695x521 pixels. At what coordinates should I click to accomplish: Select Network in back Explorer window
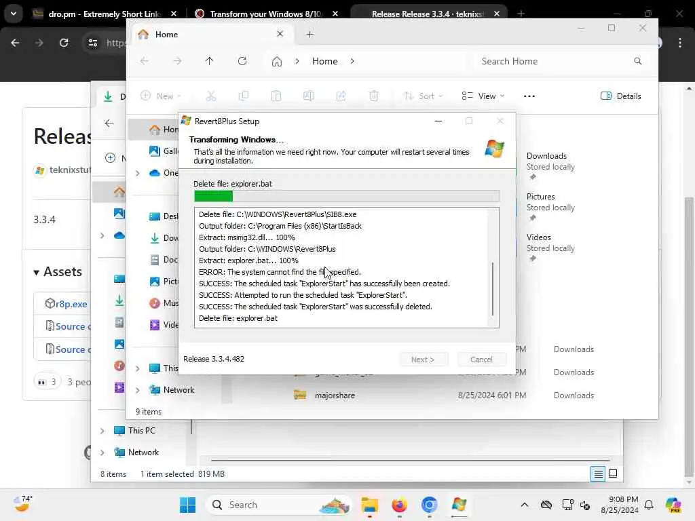click(136, 452)
